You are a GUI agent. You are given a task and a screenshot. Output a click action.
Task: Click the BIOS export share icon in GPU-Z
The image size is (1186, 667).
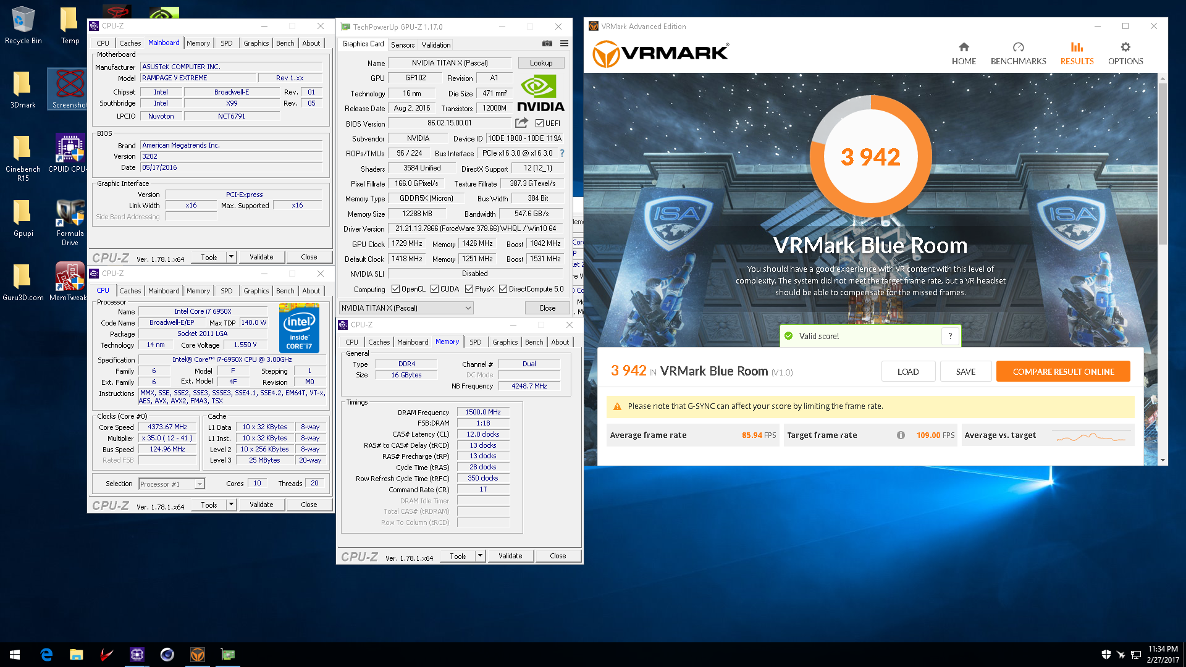[521, 123]
